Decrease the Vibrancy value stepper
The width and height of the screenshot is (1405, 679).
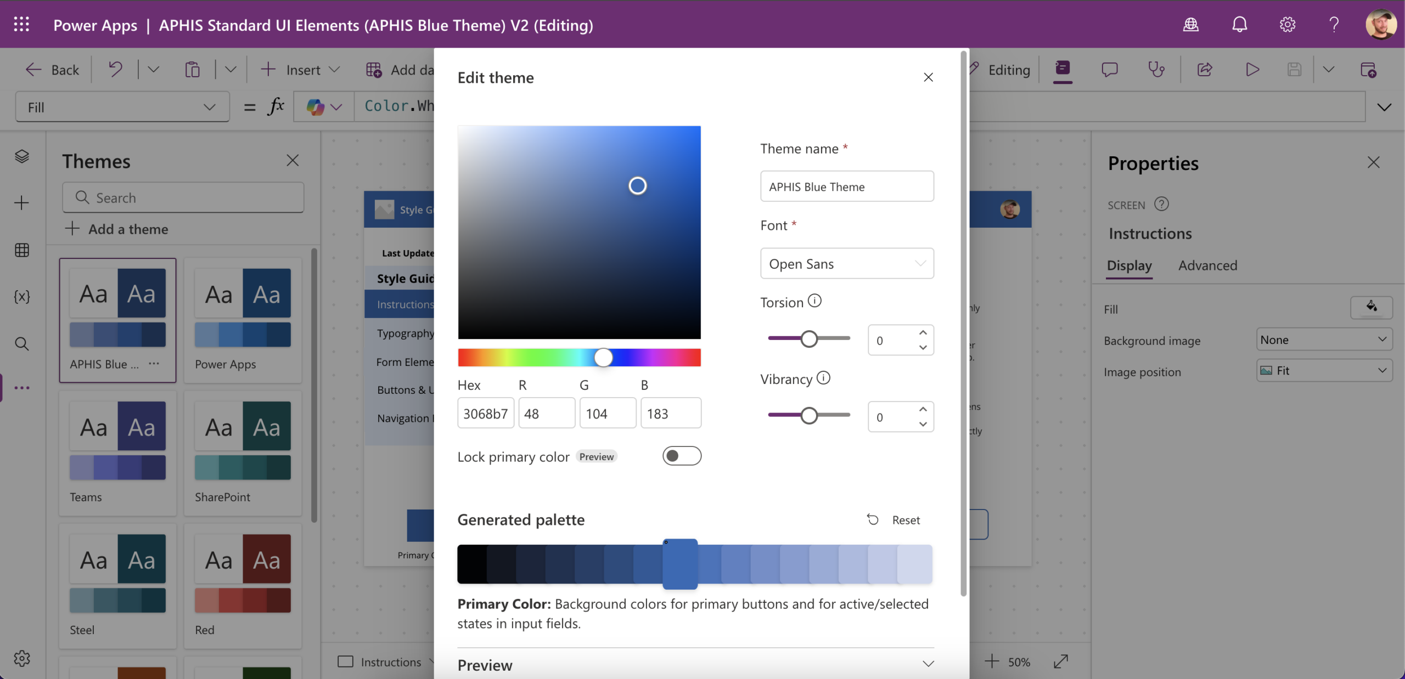923,424
